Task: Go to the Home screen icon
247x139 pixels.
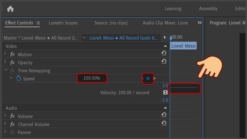Action: pyautogui.click(x=10, y=9)
